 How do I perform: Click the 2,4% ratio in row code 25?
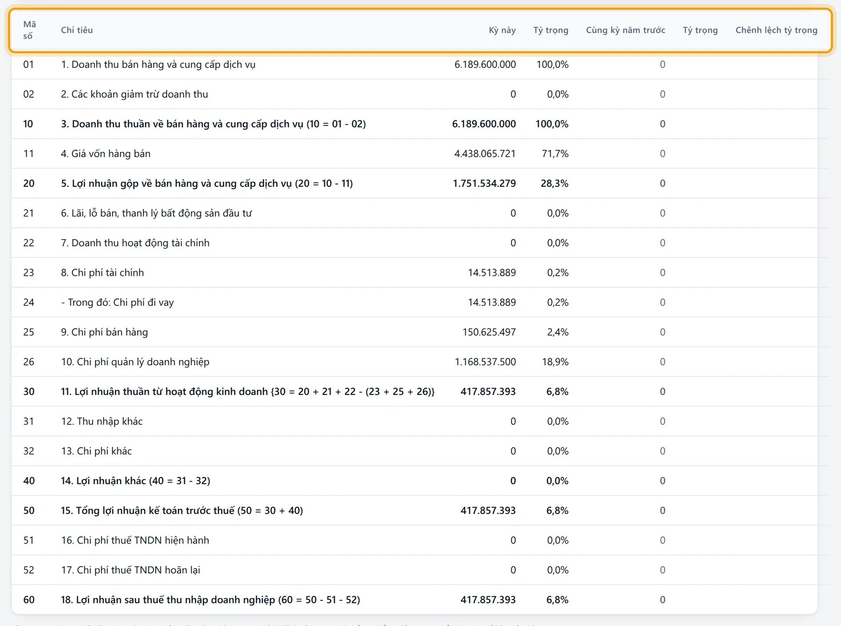(558, 332)
